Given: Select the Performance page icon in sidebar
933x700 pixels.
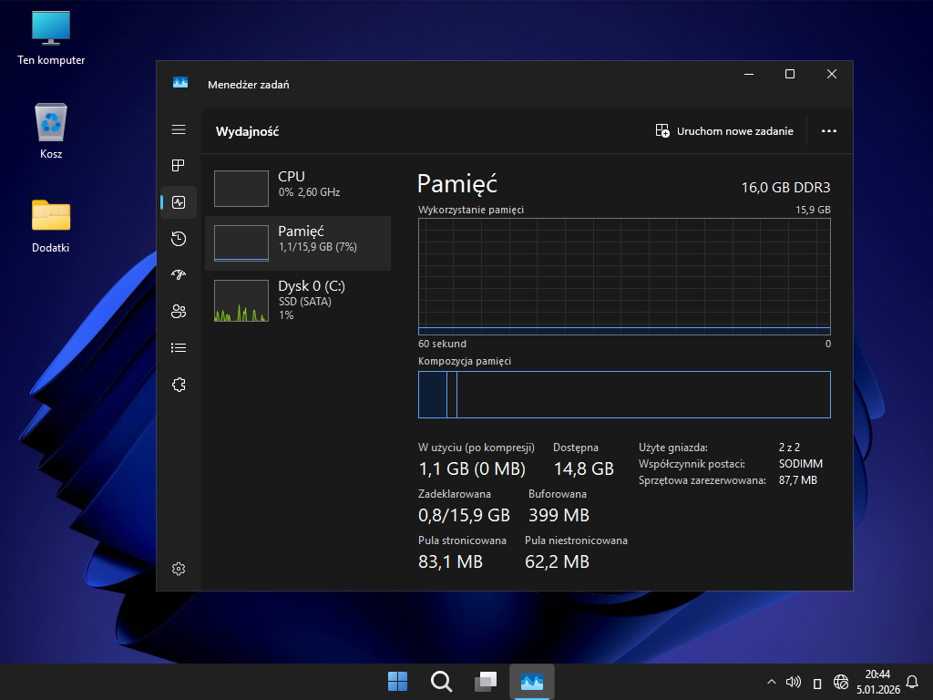Looking at the screenshot, I should 179,202.
